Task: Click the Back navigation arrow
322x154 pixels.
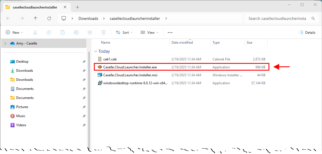Action: [x=8, y=18]
